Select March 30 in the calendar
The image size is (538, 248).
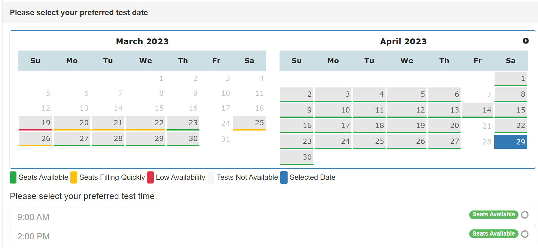pos(183,139)
